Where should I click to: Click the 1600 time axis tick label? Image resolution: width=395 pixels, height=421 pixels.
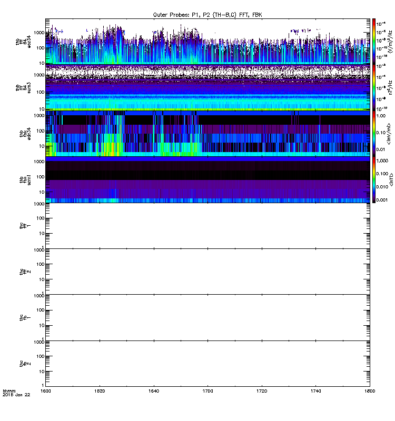click(x=46, y=392)
